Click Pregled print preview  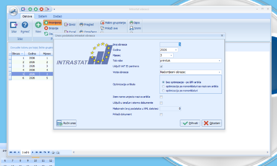click(87, 25)
